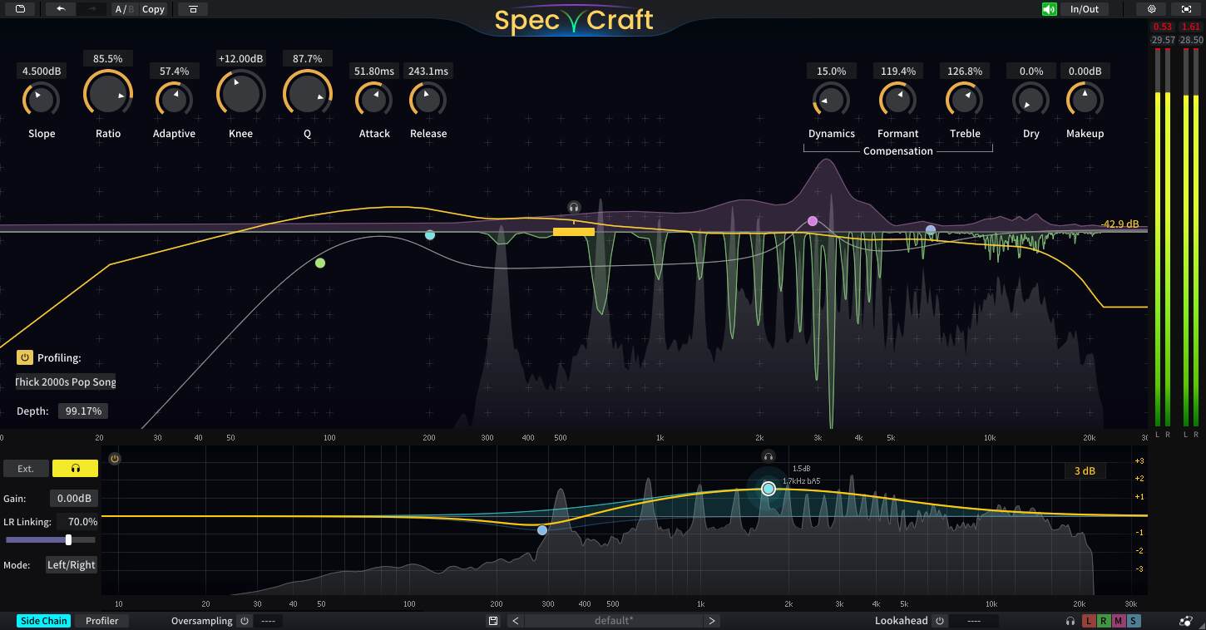Click the green speaker icon
Screen dimensions: 1206x630
tap(1048, 9)
